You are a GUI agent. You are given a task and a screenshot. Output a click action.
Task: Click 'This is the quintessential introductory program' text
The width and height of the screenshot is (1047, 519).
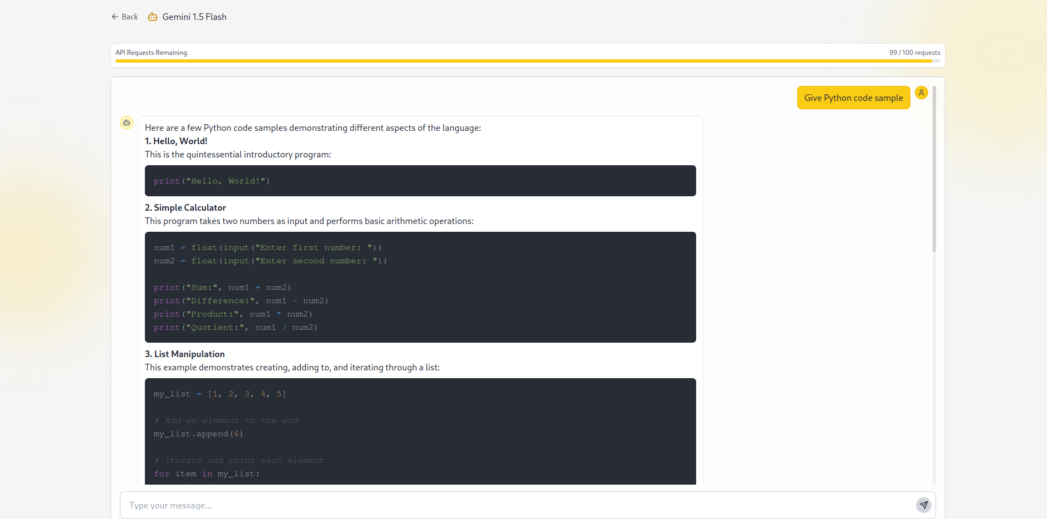pyautogui.click(x=238, y=154)
